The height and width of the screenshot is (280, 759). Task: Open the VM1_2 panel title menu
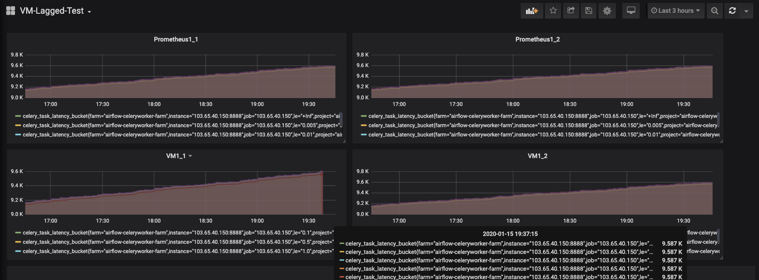click(538, 156)
